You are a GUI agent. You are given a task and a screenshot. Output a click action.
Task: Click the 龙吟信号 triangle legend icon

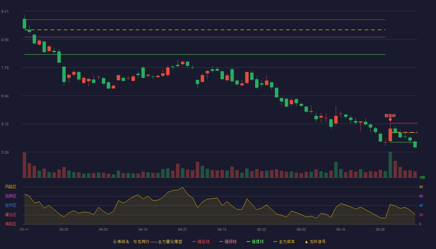click(306, 242)
